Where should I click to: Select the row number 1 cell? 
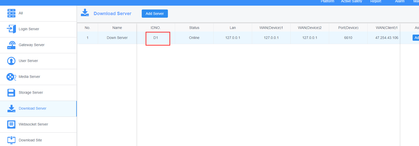point(88,38)
